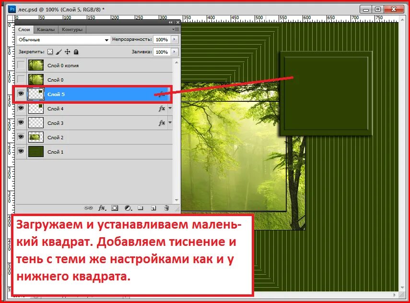This screenshot has height=303, width=410.
Task: Show Слой 0 via its visibility box
Action: click(x=21, y=79)
